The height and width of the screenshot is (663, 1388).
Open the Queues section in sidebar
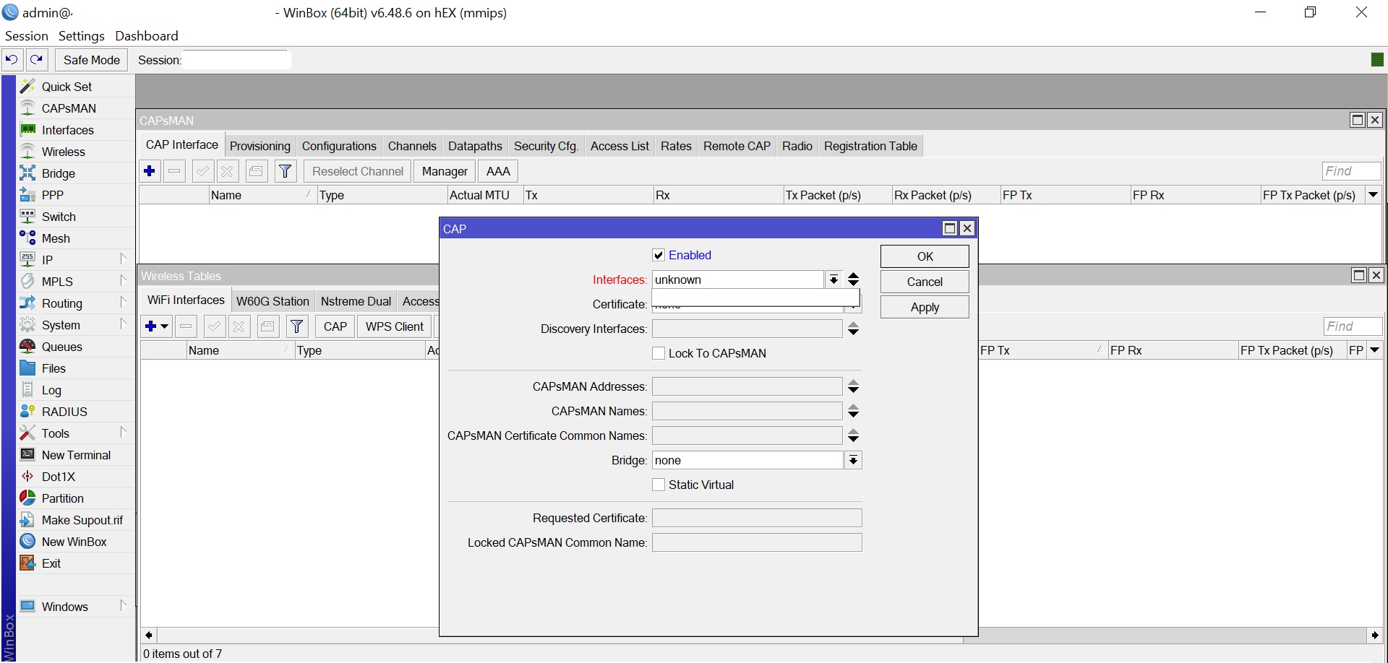click(61, 347)
